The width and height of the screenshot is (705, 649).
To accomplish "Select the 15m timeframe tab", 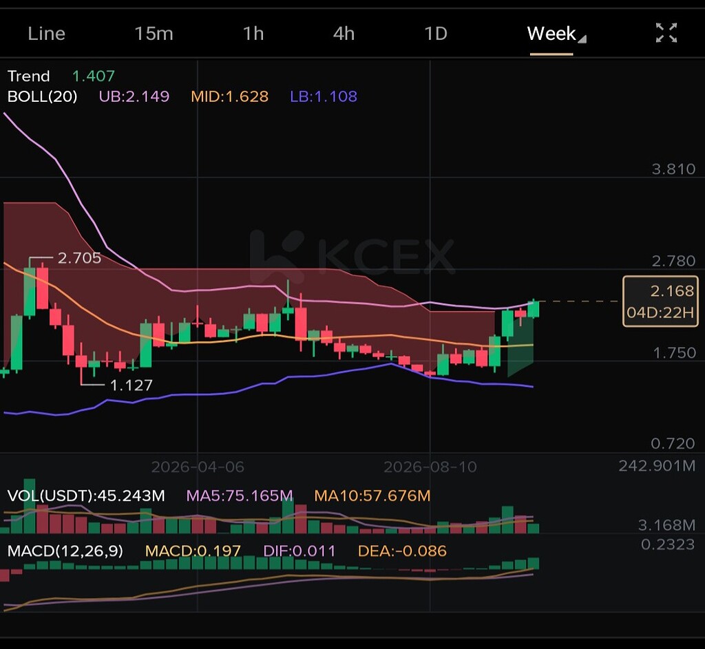I will tap(154, 34).
